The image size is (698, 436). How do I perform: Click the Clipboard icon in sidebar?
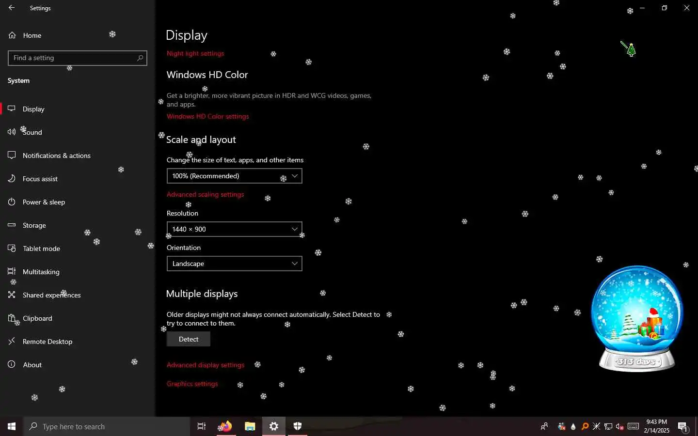pos(12,318)
